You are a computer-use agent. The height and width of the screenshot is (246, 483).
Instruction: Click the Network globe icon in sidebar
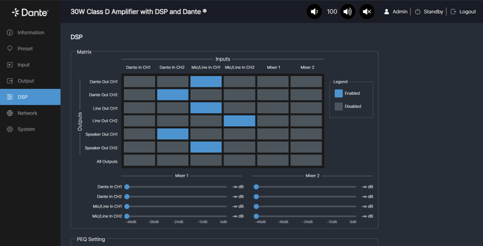10,113
